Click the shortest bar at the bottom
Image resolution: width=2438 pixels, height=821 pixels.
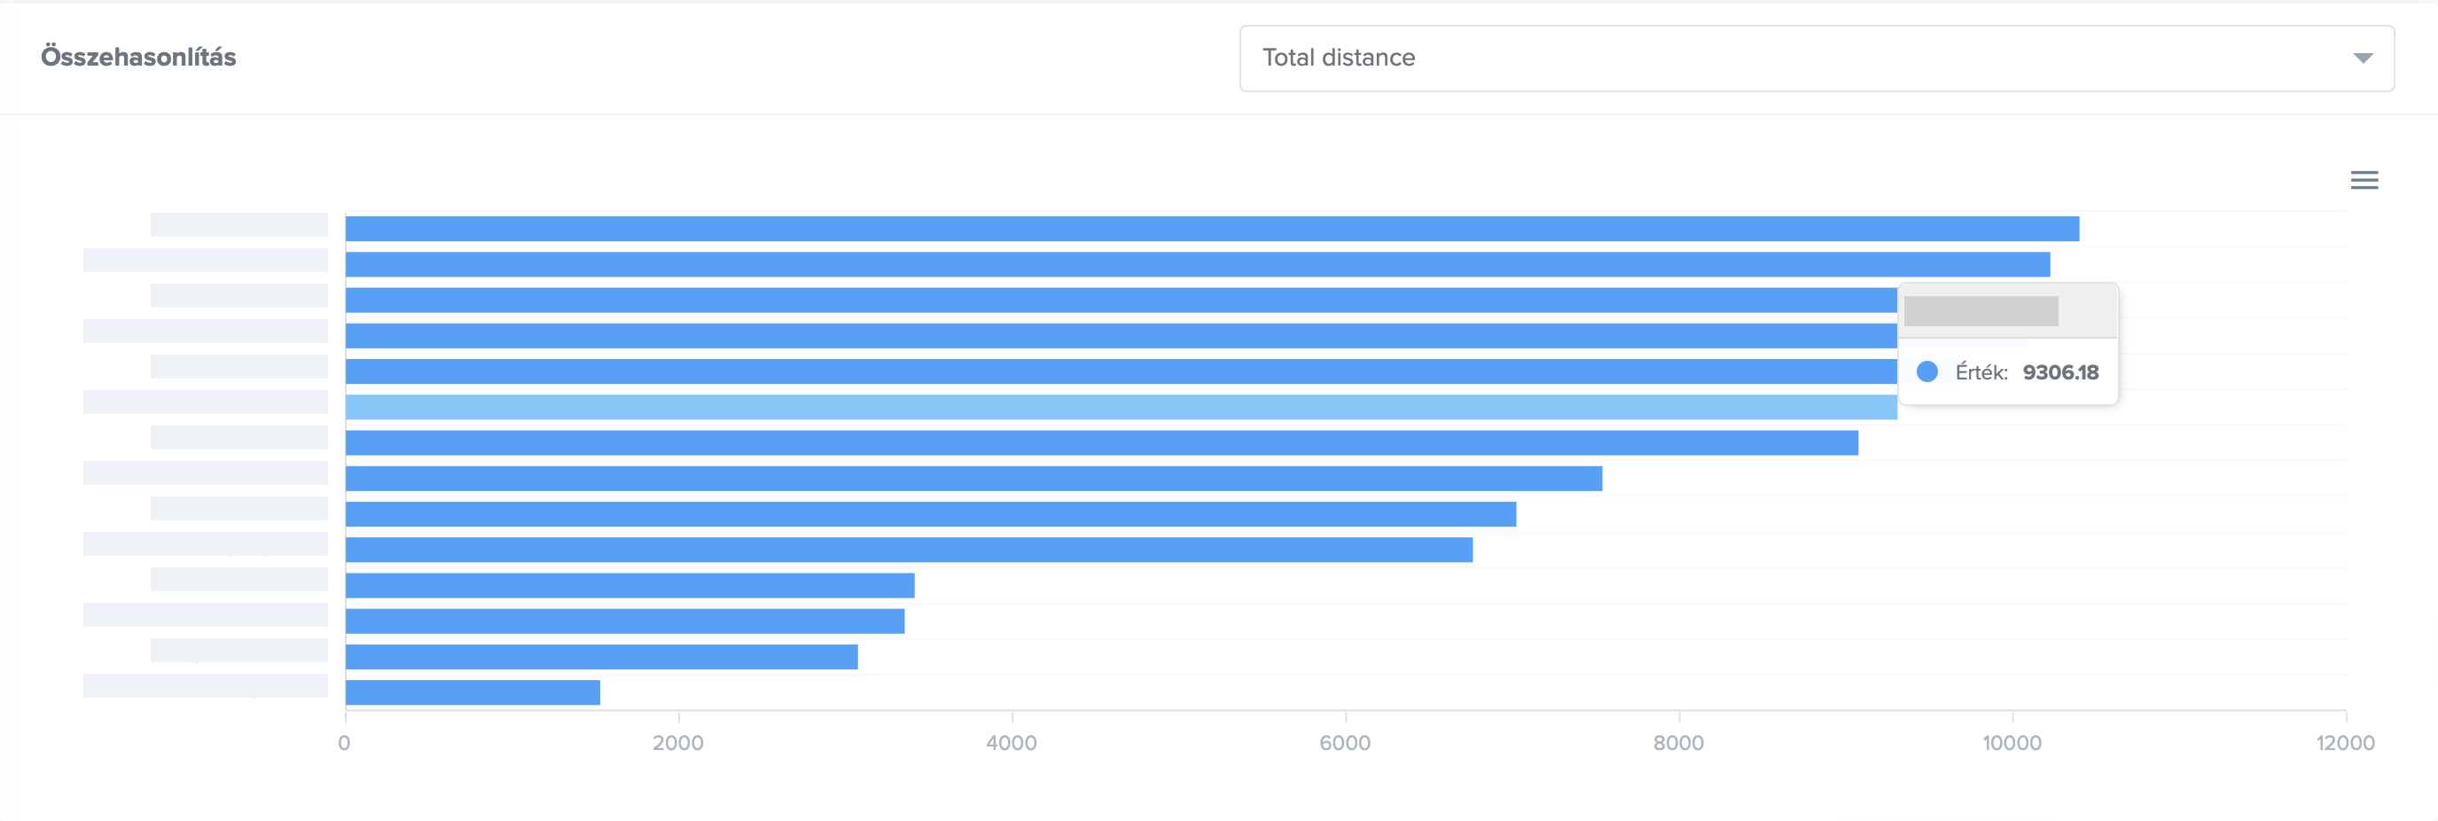473,692
